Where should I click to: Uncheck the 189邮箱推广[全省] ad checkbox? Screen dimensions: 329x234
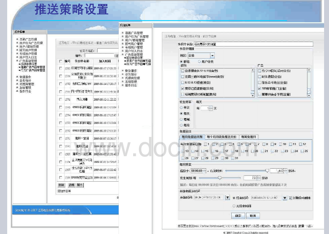260,89
